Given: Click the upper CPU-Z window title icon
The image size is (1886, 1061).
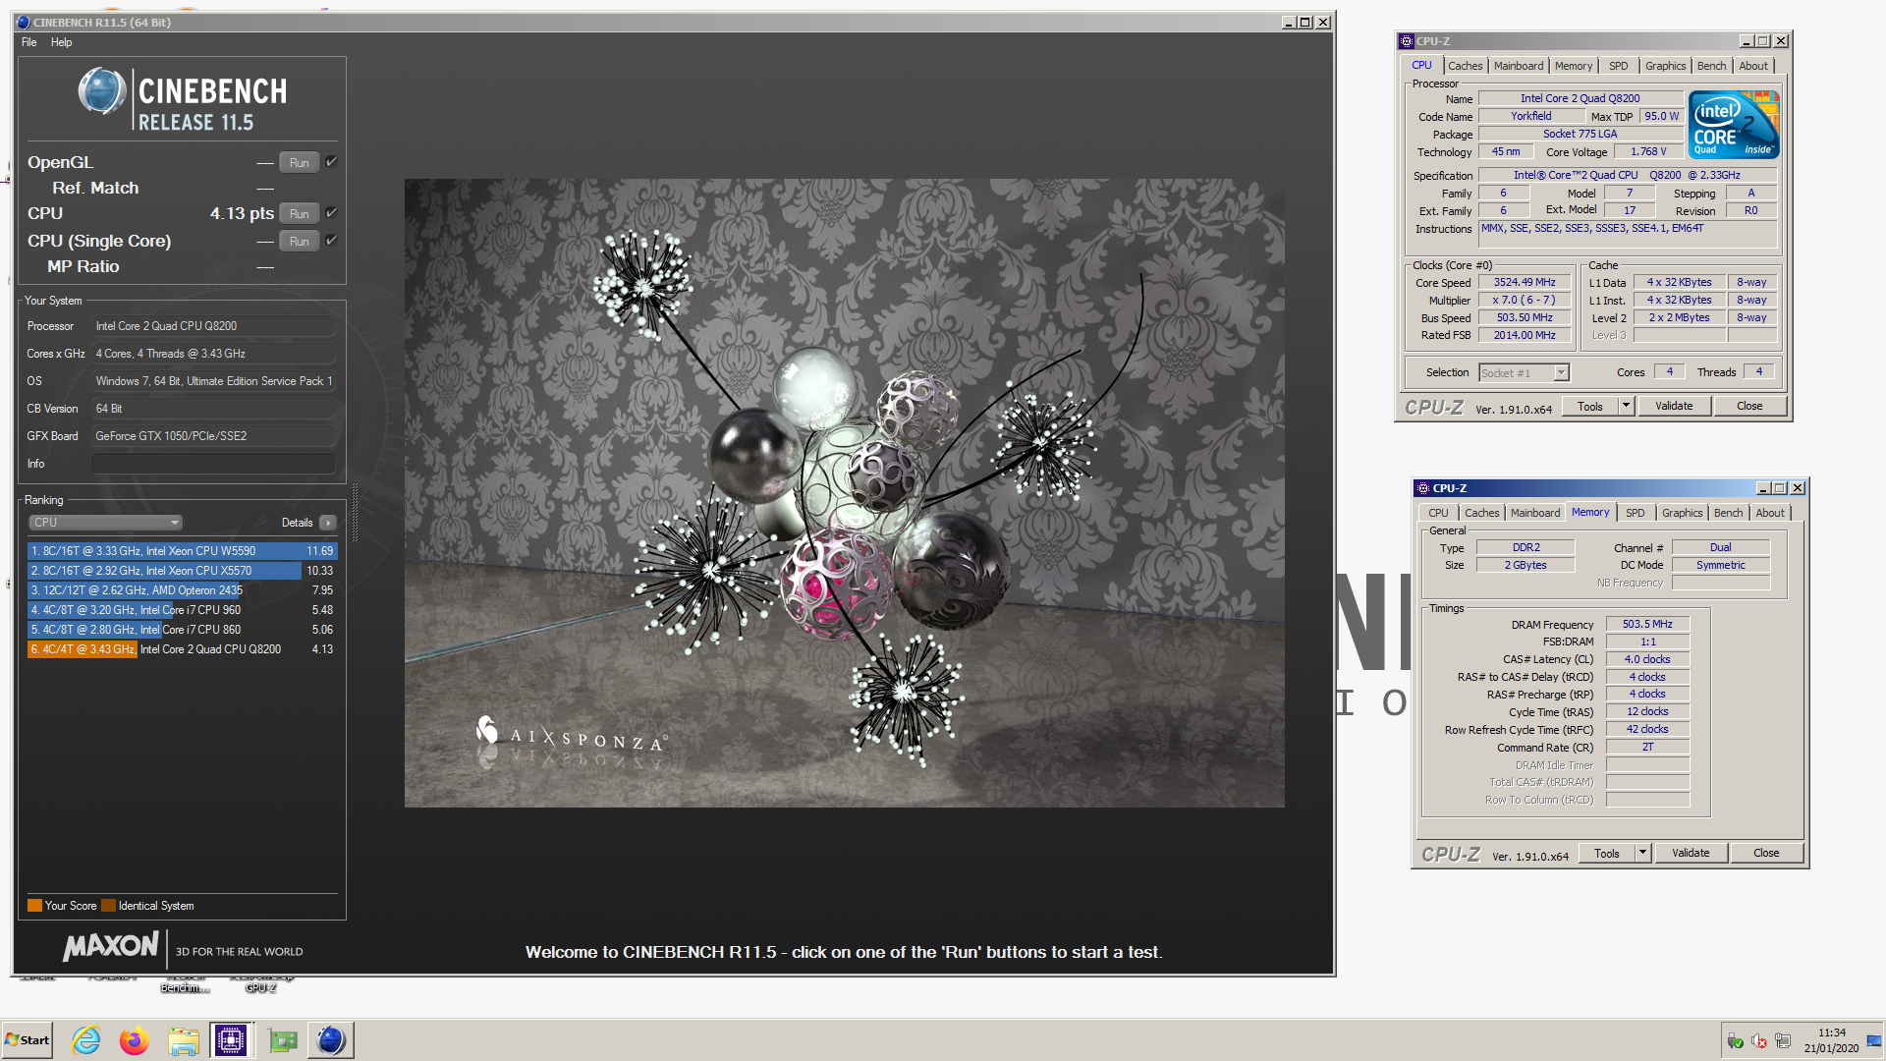Looking at the screenshot, I should click(1407, 41).
